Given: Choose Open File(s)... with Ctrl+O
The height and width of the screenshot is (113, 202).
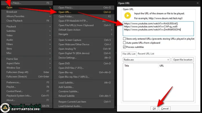Looking at the screenshot, I should tap(84, 7).
